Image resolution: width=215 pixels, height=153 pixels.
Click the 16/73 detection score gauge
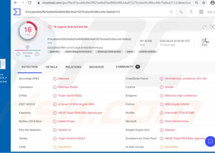pyautogui.click(x=28, y=31)
